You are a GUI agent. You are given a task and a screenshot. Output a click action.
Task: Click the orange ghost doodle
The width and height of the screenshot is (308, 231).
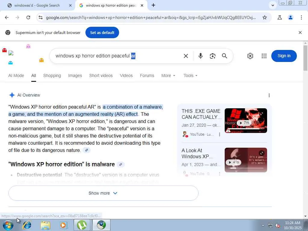coord(41,60)
